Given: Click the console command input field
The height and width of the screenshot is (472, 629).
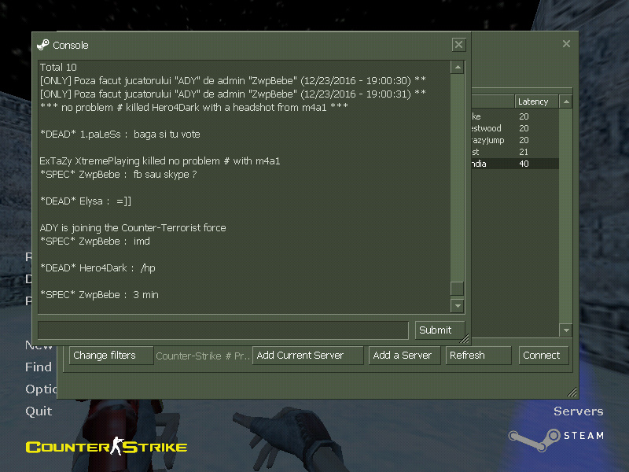Looking at the screenshot, I should (x=223, y=330).
